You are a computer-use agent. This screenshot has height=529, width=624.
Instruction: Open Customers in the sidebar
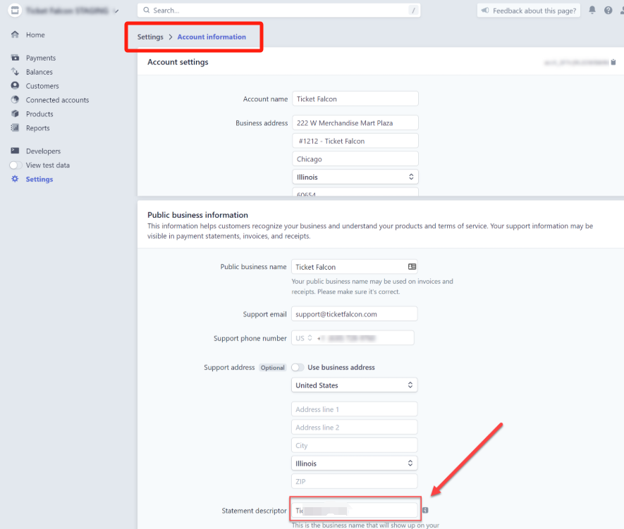42,86
